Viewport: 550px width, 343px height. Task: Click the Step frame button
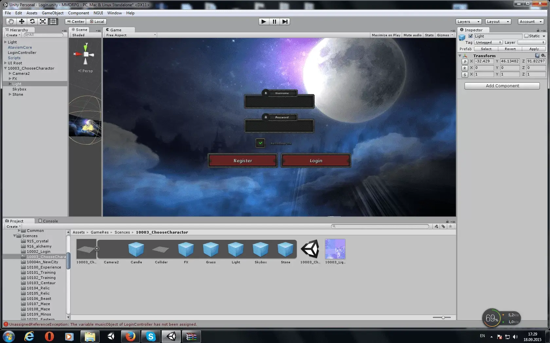[x=285, y=22]
